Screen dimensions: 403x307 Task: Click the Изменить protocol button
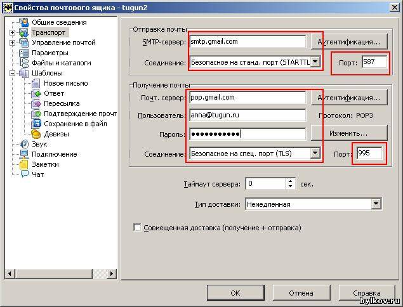(349, 133)
